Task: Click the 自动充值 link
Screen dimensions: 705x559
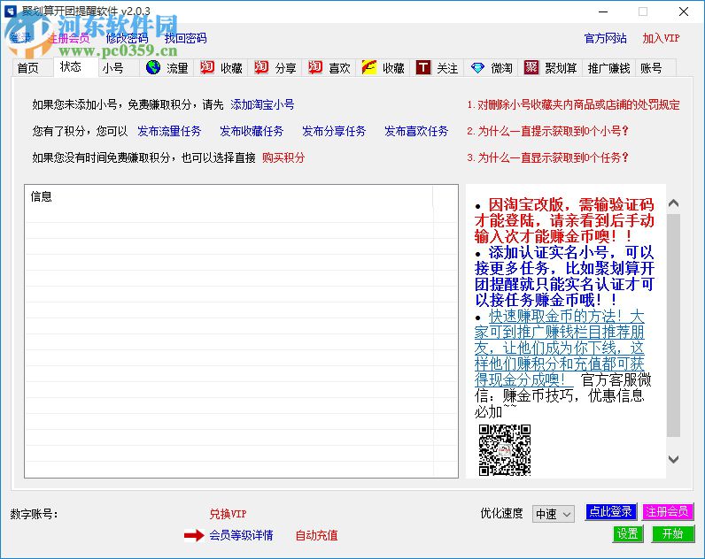Action: pyautogui.click(x=316, y=535)
